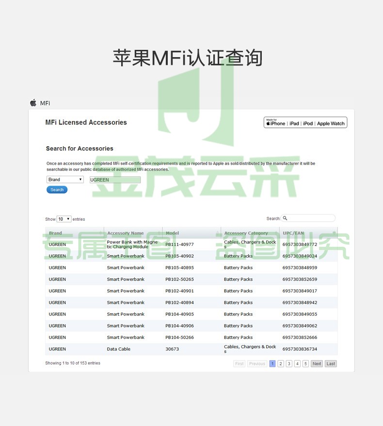The width and height of the screenshot is (383, 426).
Task: Click Power Bank with Magnetic Charging Module
Action: tap(132, 244)
